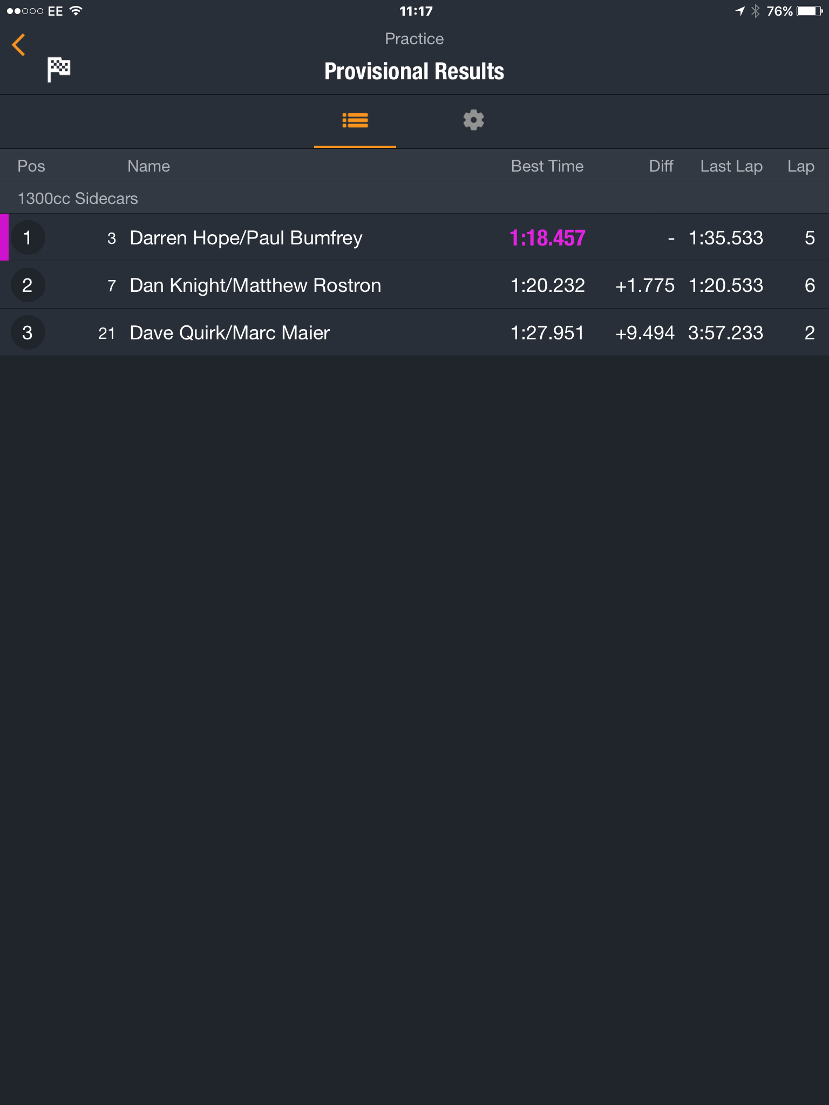Select the orange results list tab
829x1105 pixels.
click(355, 120)
